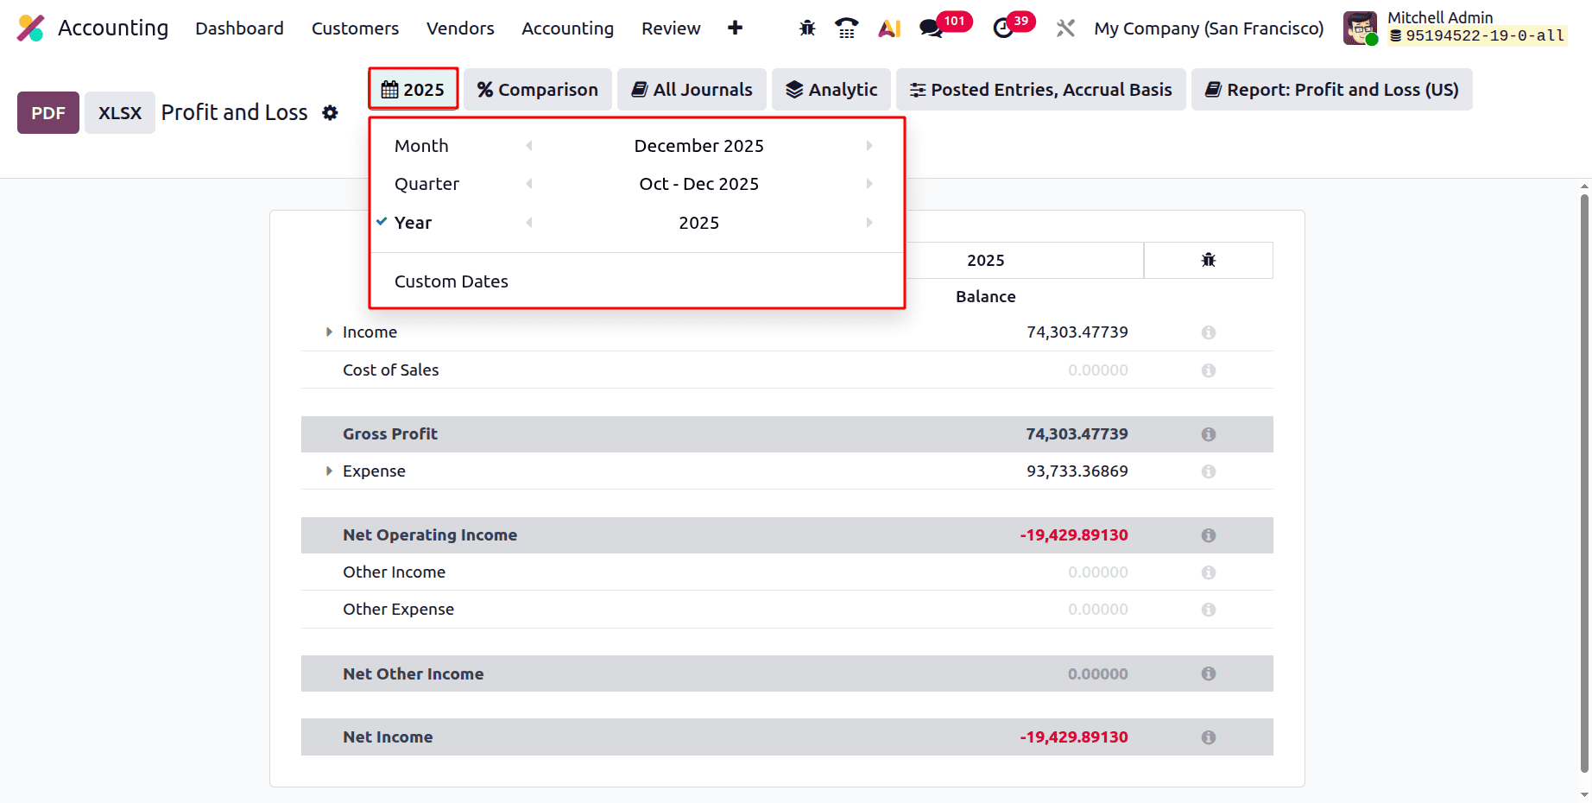Switch to the Dashboard menu
The height and width of the screenshot is (803, 1592).
point(239,28)
